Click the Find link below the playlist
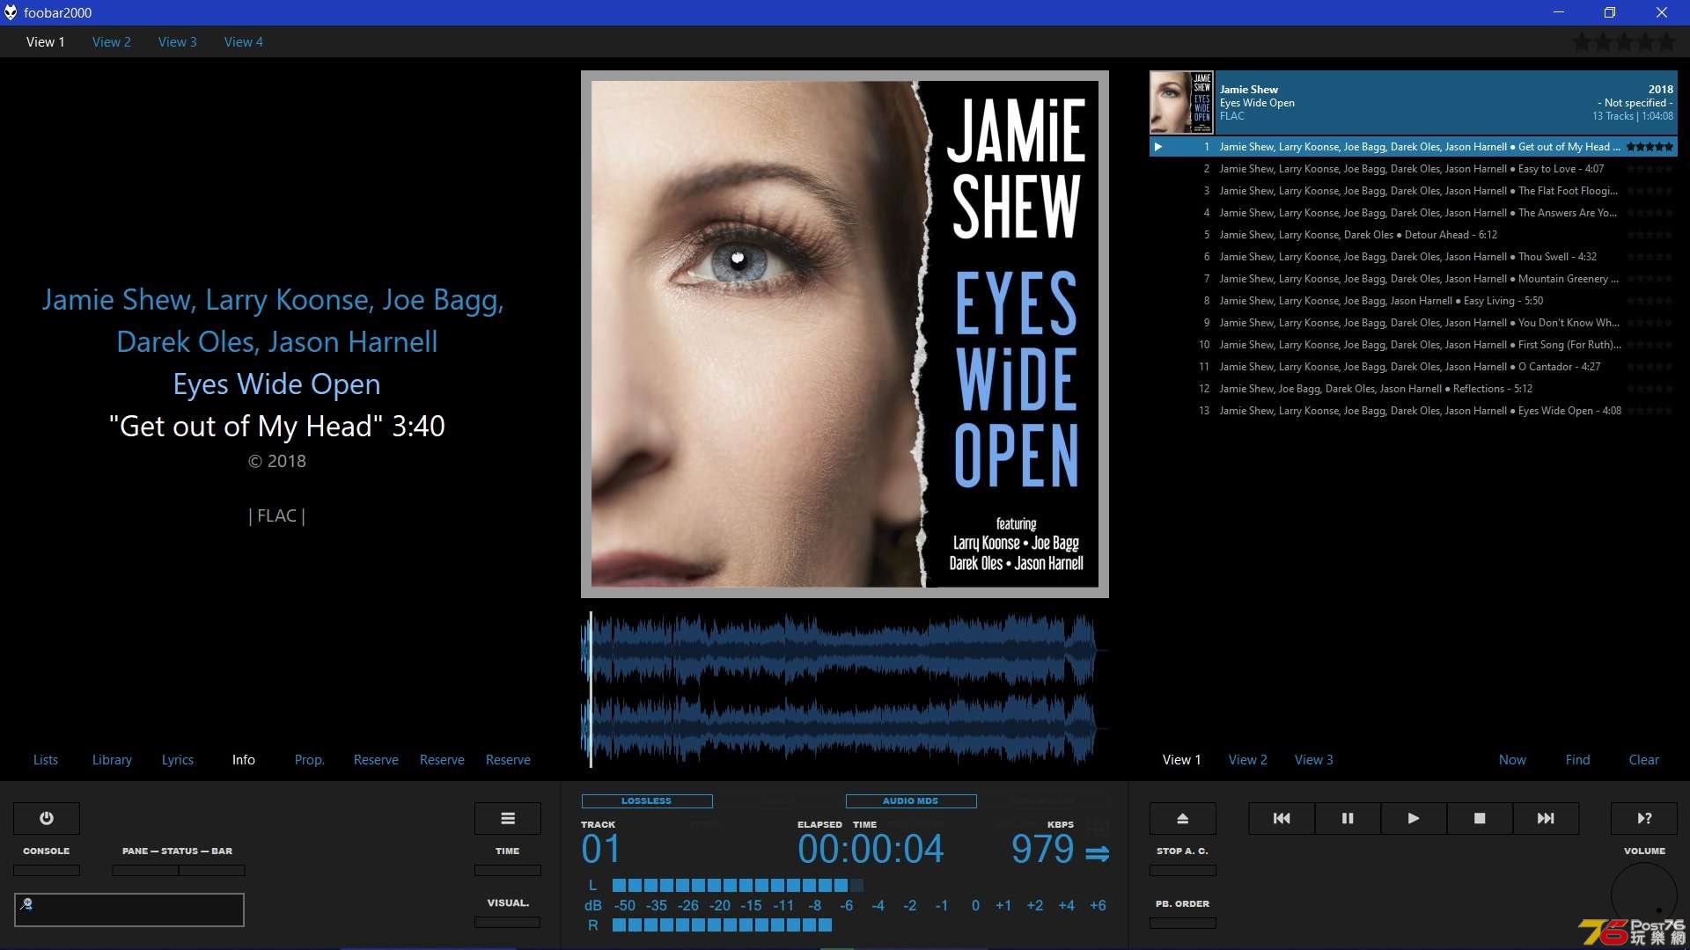Viewport: 1690px width, 950px height. (x=1577, y=760)
